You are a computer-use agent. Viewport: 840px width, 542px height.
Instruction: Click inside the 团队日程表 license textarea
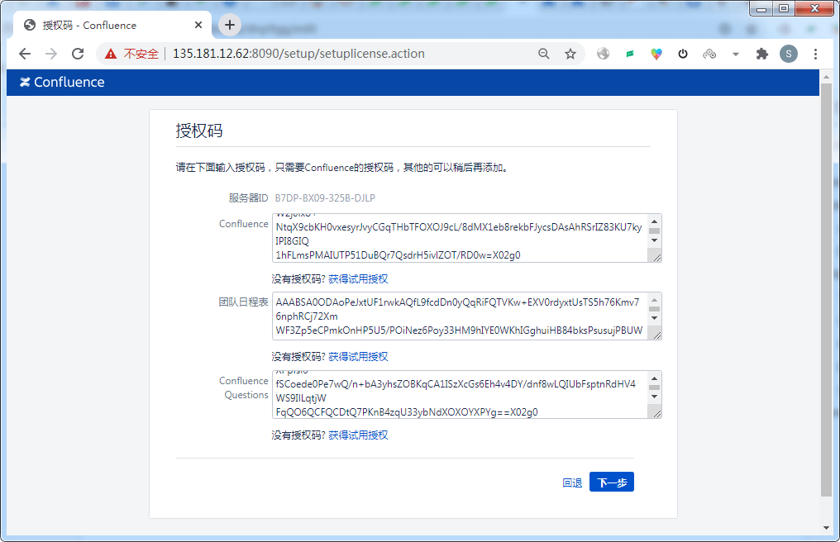tap(461, 316)
